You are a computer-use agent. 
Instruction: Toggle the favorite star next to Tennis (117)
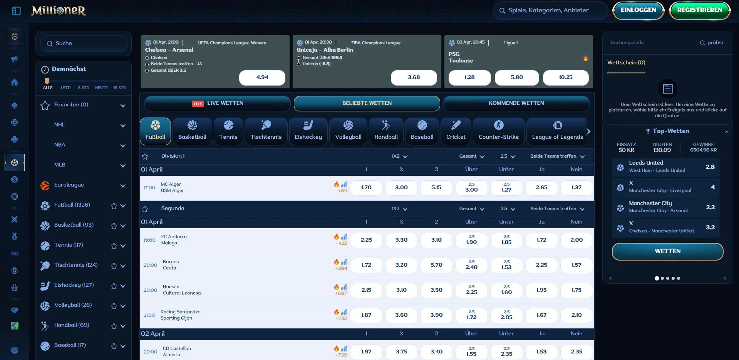(x=114, y=246)
